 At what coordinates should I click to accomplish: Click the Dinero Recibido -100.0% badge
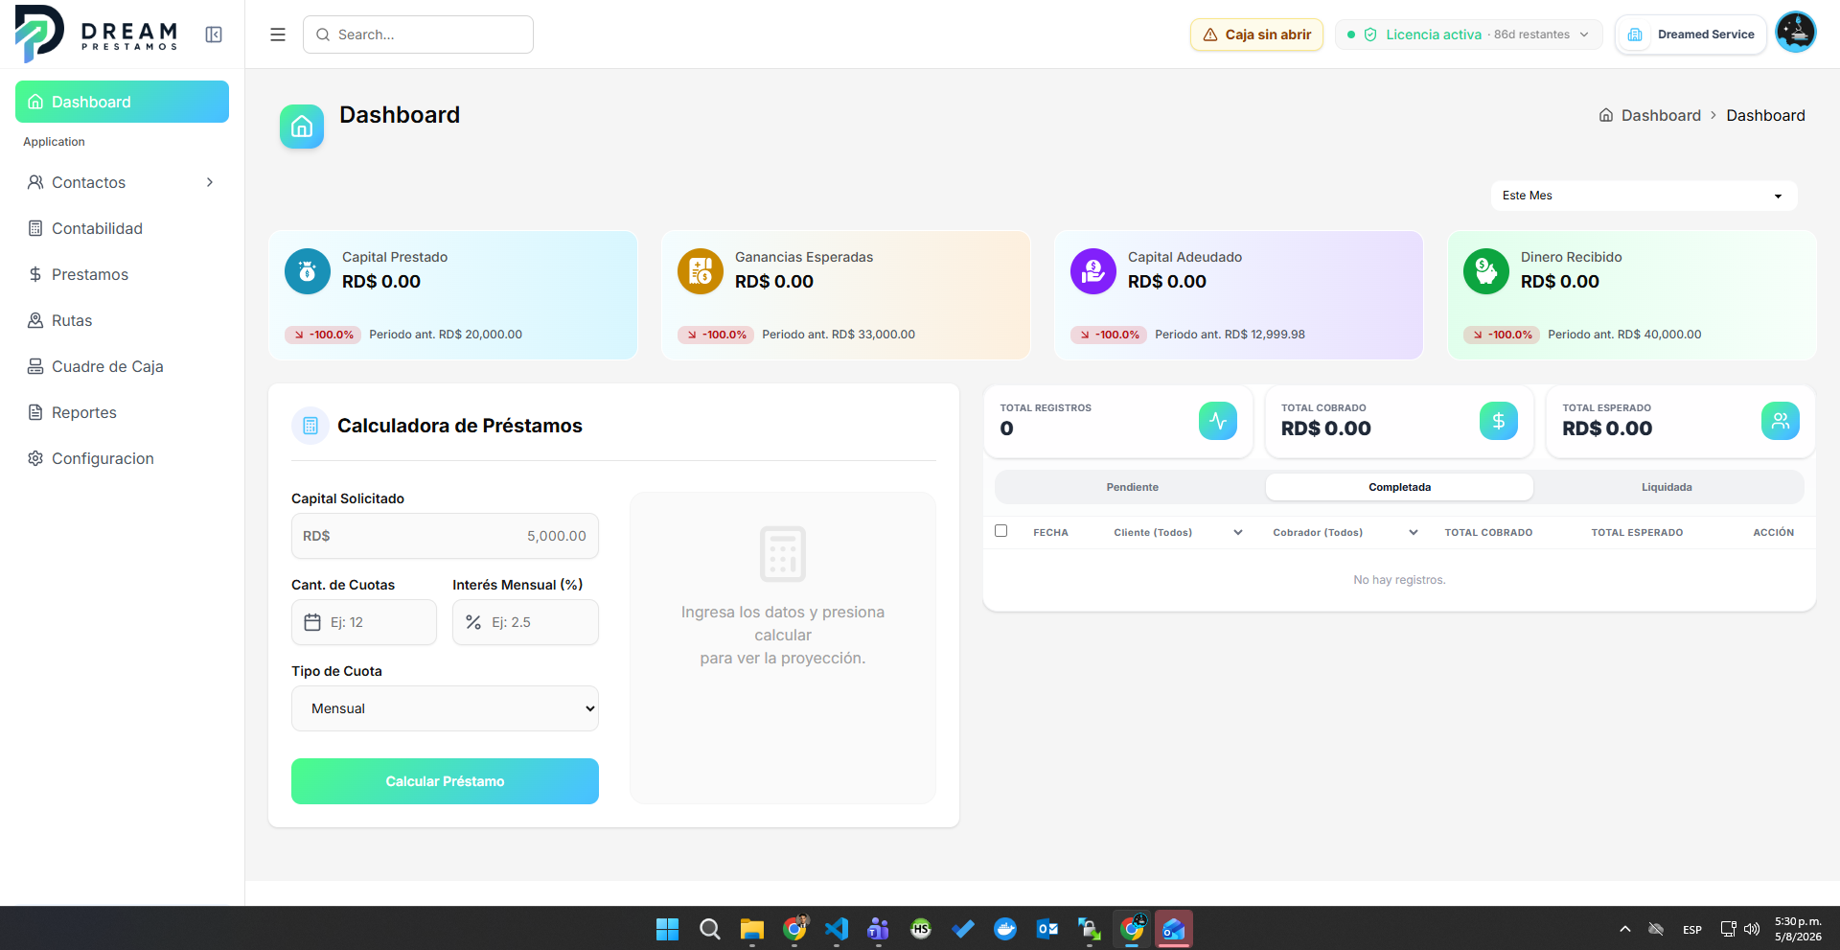[x=1502, y=335]
